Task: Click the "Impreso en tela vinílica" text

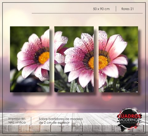Action: [x=17, y=121]
